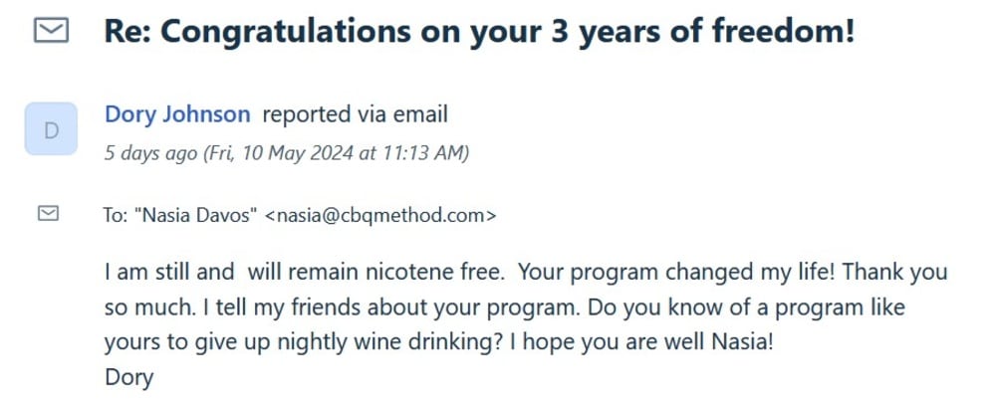Click the "reported via email" text
This screenshot has width=996, height=406.
pos(355,114)
